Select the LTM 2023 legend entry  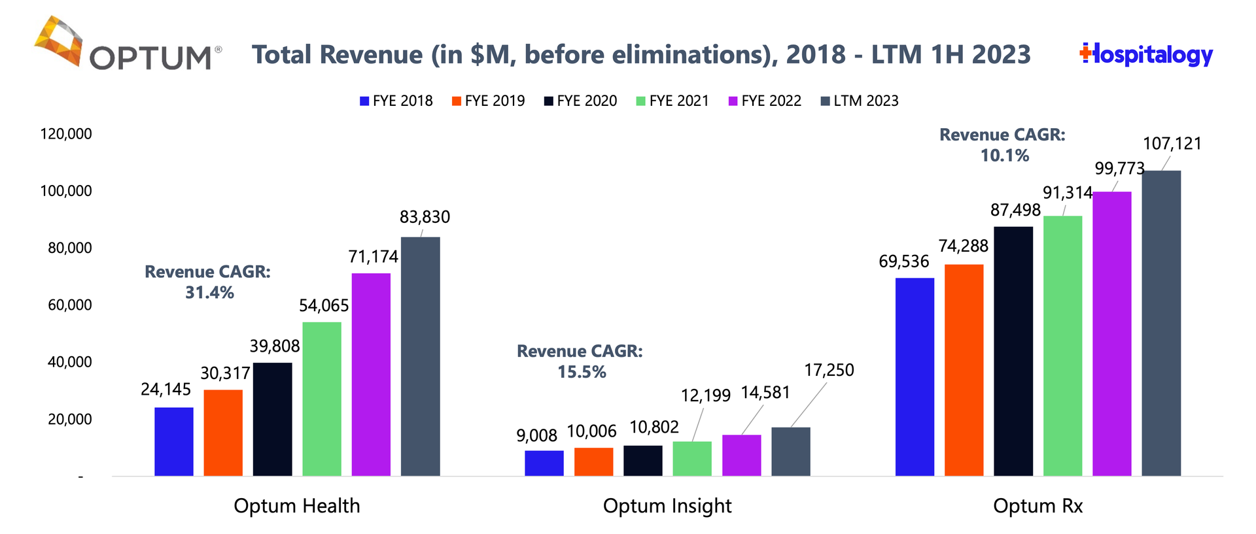coord(860,101)
